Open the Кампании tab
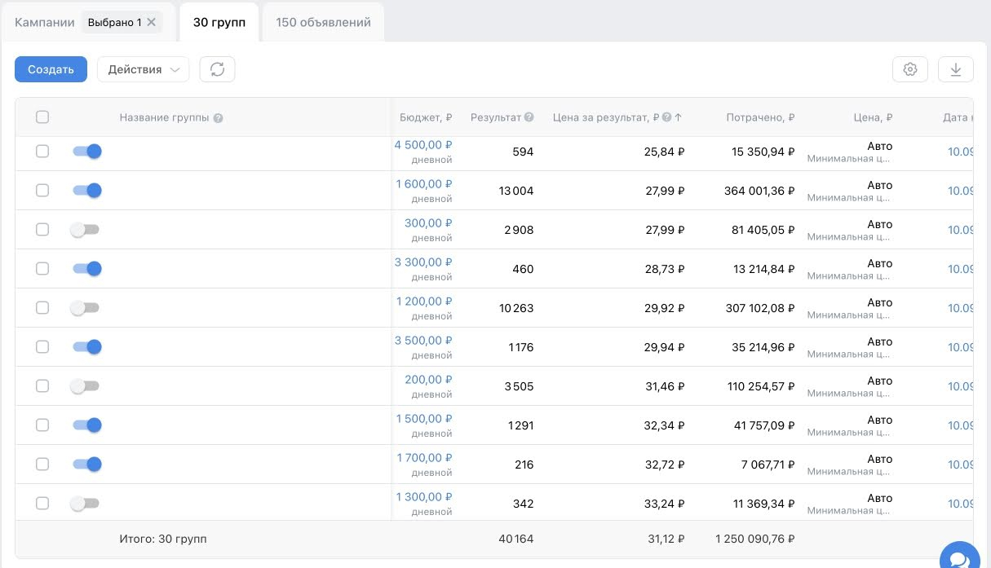991x568 pixels. pos(44,22)
